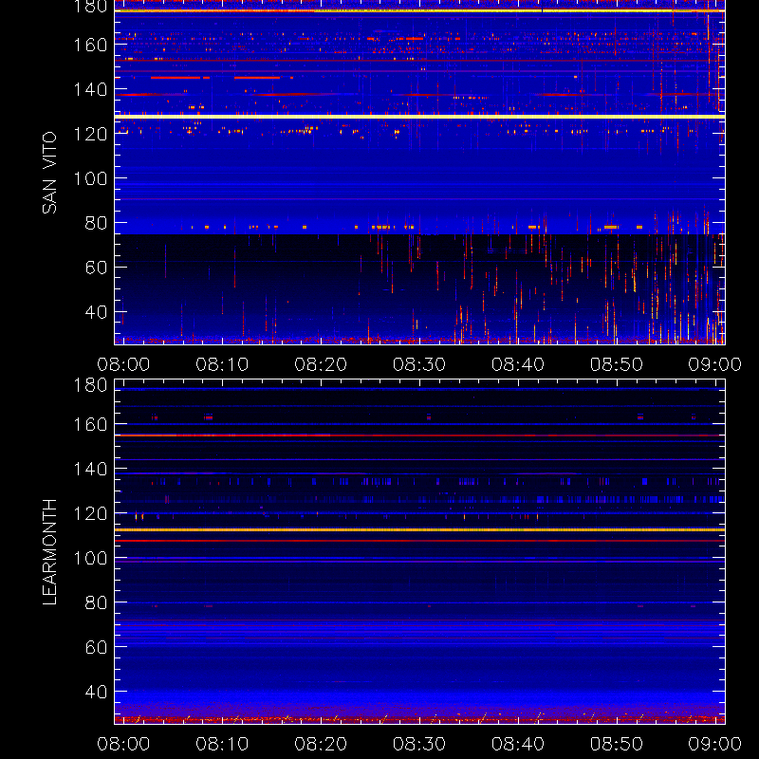Choose the 40 frequency label on Learmonth axis
This screenshot has height=759, width=759.
click(x=96, y=692)
